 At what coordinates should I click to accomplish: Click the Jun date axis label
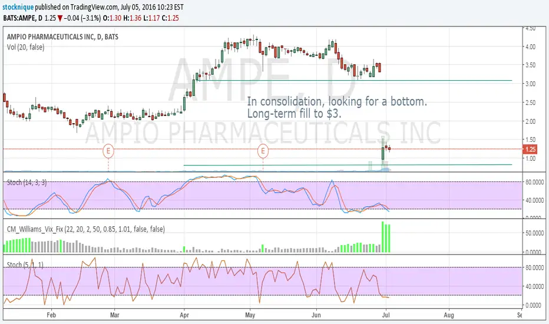[316, 315]
